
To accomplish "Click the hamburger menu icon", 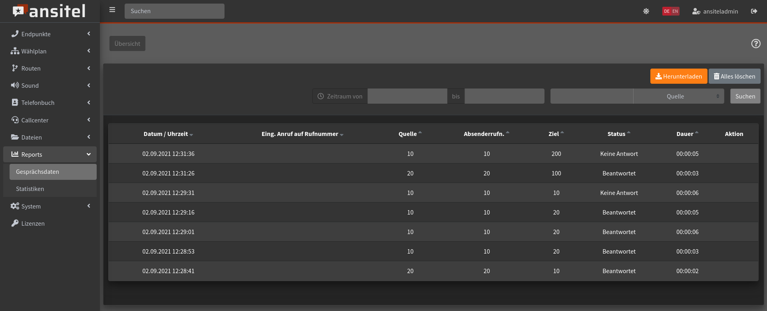I will click(112, 10).
